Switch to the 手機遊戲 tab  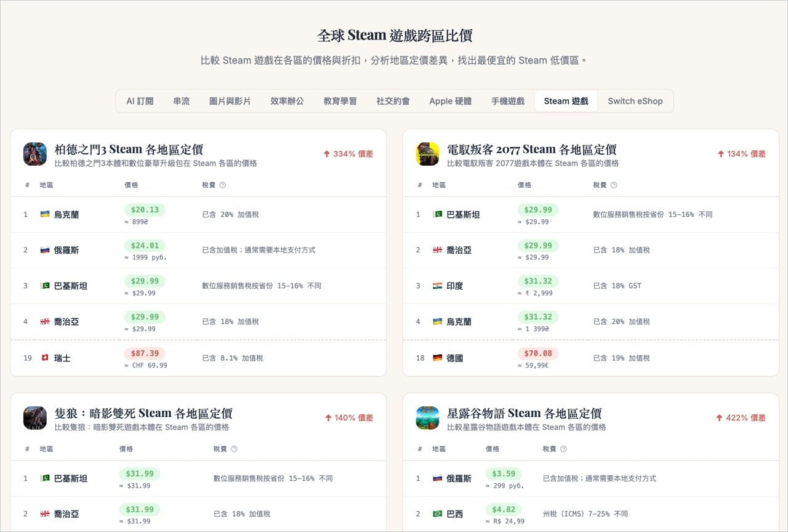tap(508, 101)
